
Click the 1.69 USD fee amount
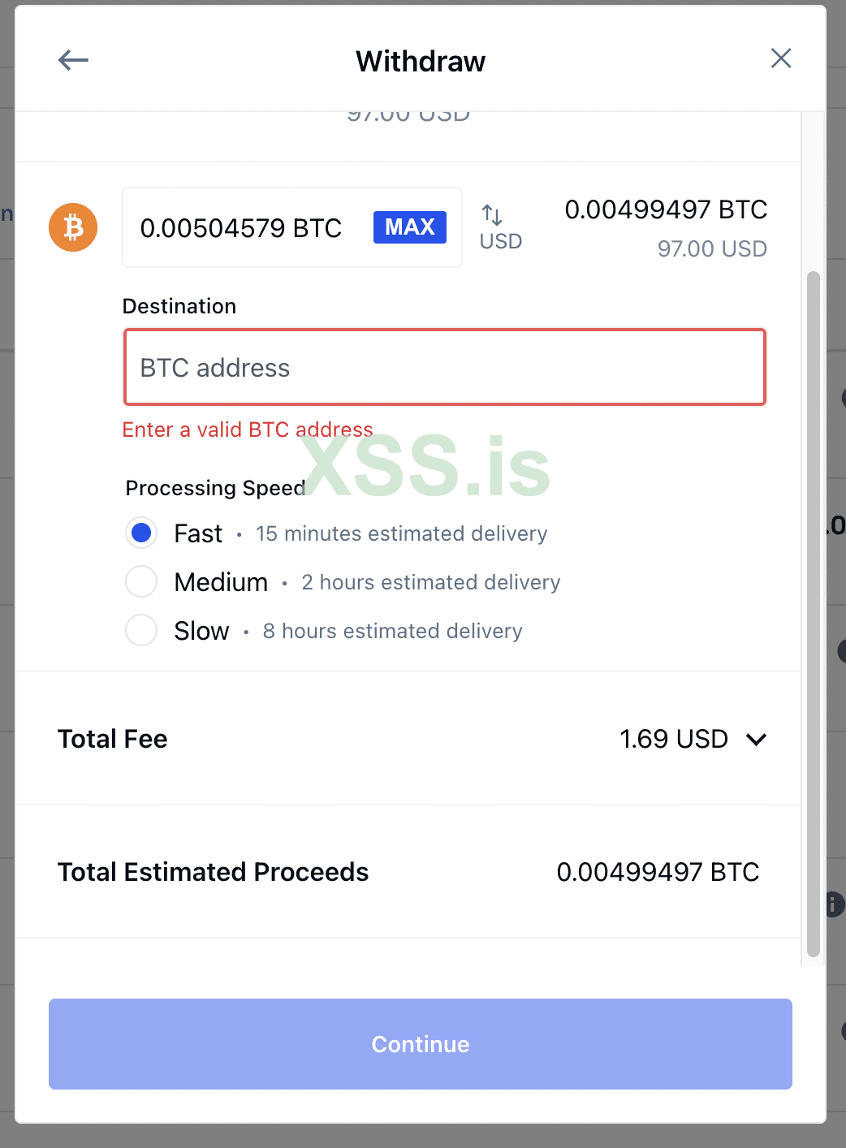673,739
